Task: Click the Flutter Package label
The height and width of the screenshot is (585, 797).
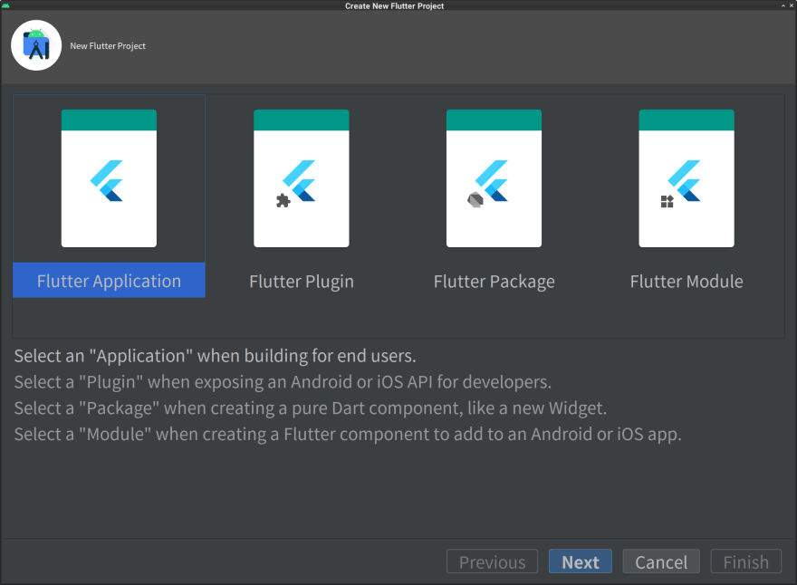Action: click(x=495, y=281)
